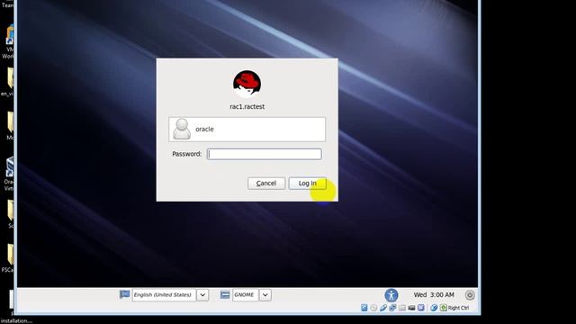Click VirtualBox hard disk activity icon

click(x=364, y=308)
